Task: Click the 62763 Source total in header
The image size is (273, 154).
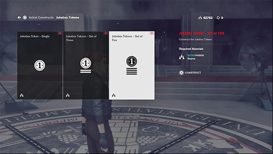Action: pos(208,17)
